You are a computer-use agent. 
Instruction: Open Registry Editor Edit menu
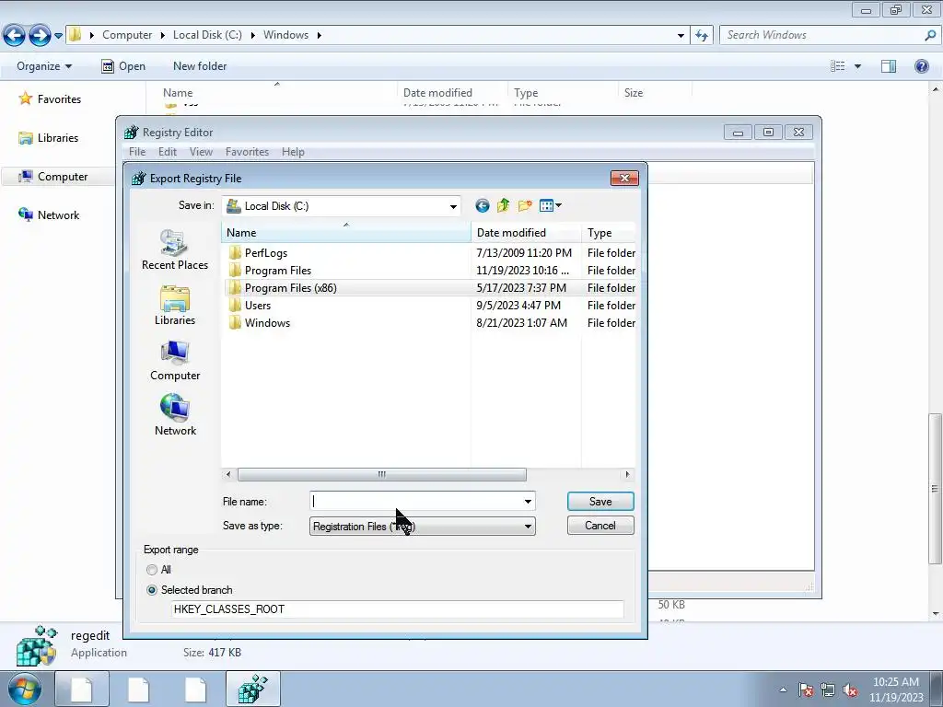[168, 152]
